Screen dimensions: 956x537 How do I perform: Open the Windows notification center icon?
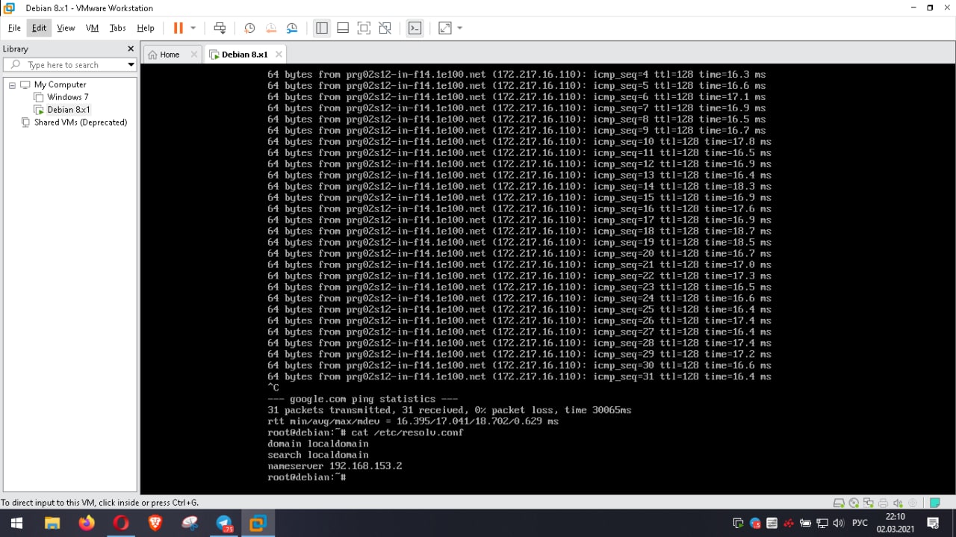tap(933, 523)
